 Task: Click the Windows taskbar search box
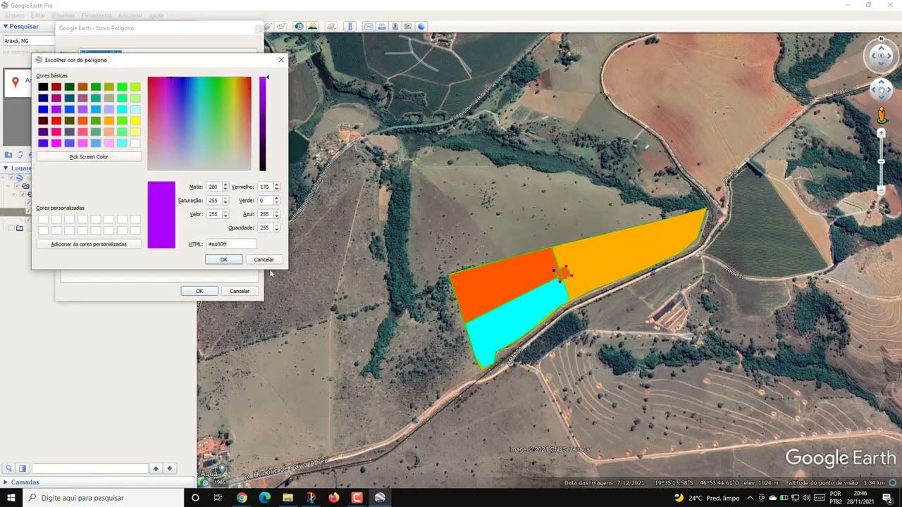pos(104,498)
